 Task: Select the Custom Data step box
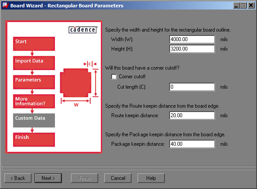tap(34, 120)
